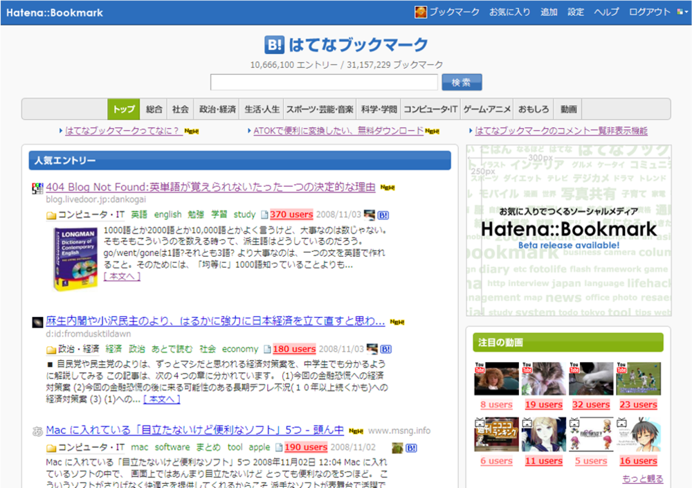Select the トップ tab

(124, 109)
